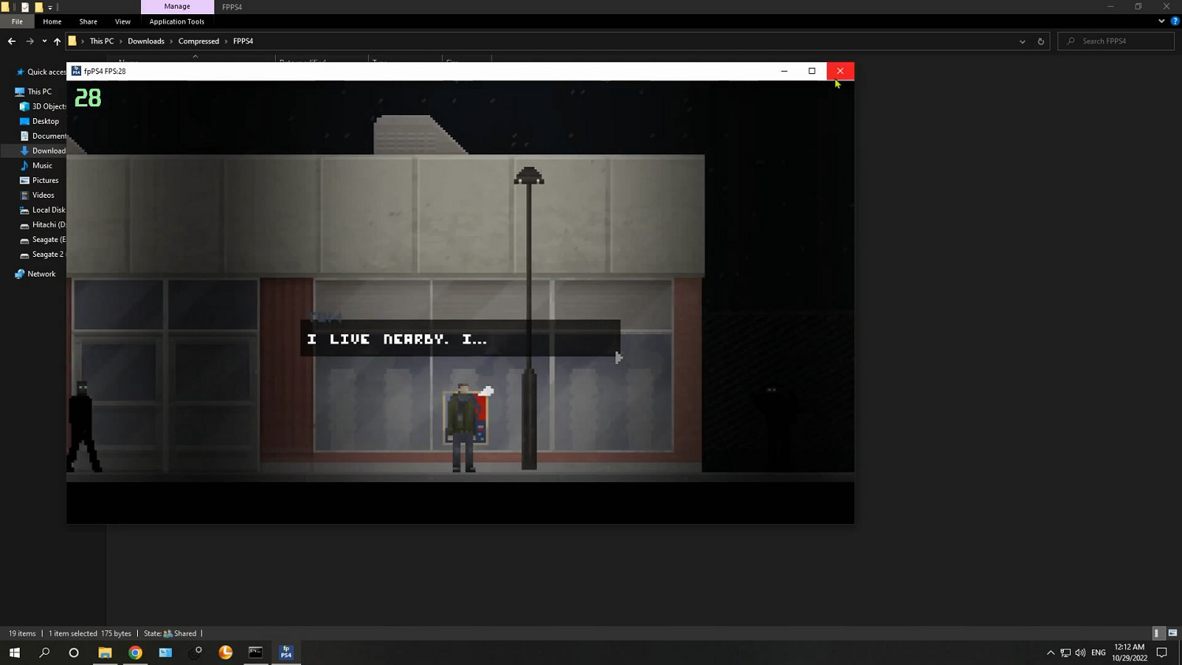Click the fpPS4 emulator icon in taskbar

pyautogui.click(x=286, y=652)
